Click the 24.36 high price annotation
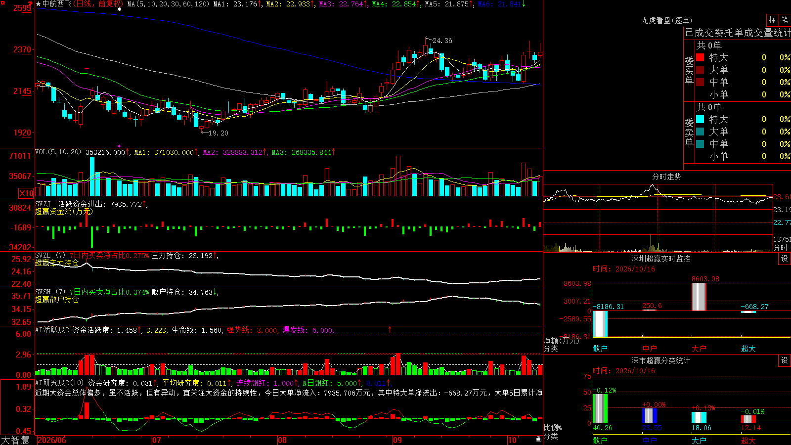Image resolution: width=791 pixels, height=445 pixels. [x=442, y=41]
